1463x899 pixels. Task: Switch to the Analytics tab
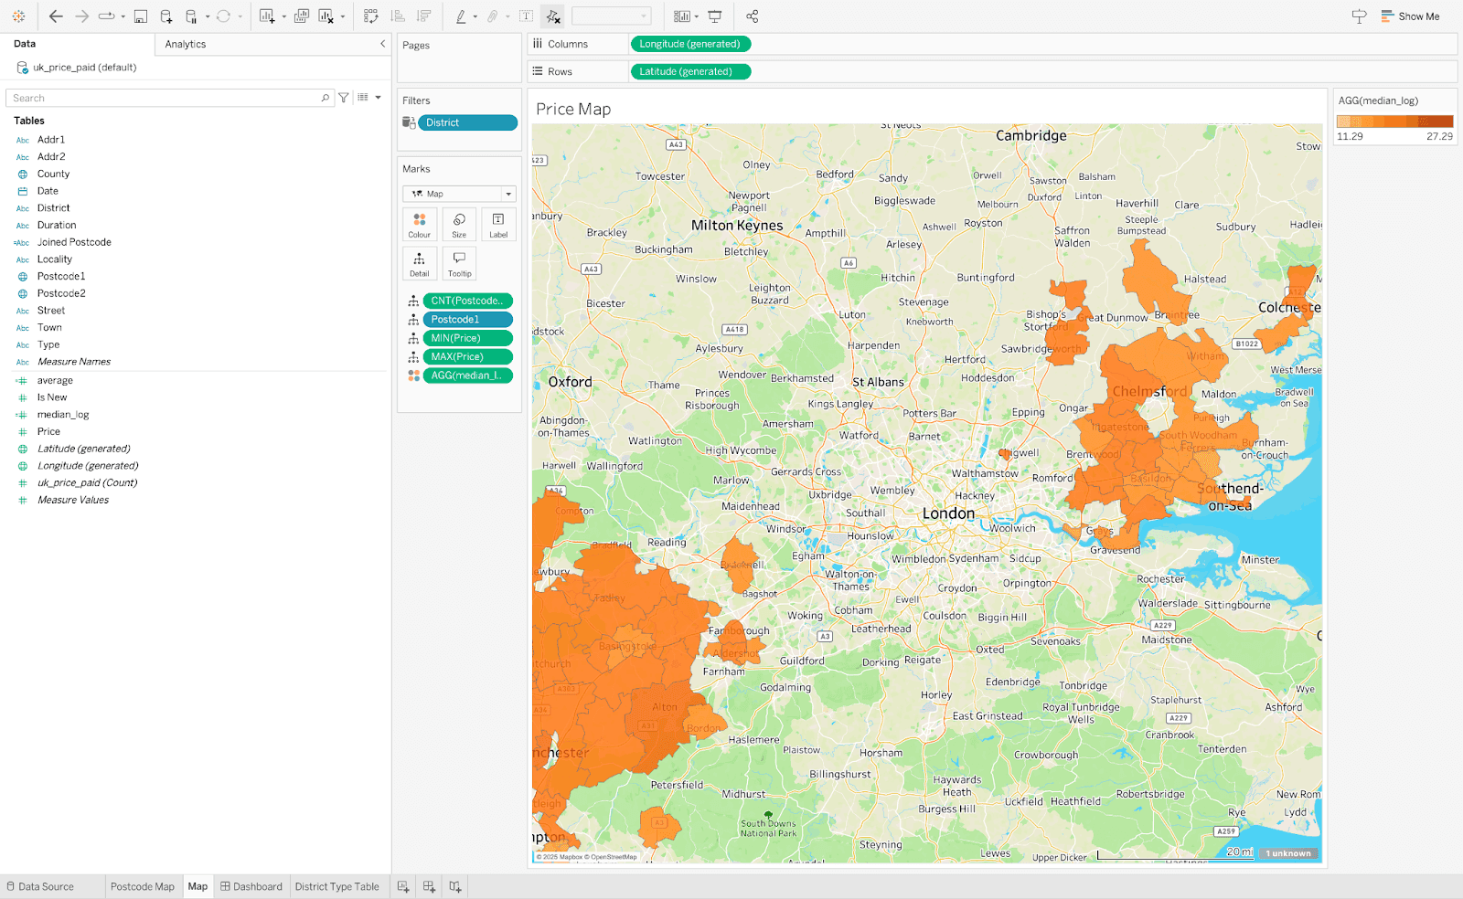click(186, 44)
